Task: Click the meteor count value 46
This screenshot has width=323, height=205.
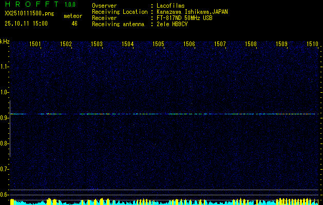Action: coord(74,24)
